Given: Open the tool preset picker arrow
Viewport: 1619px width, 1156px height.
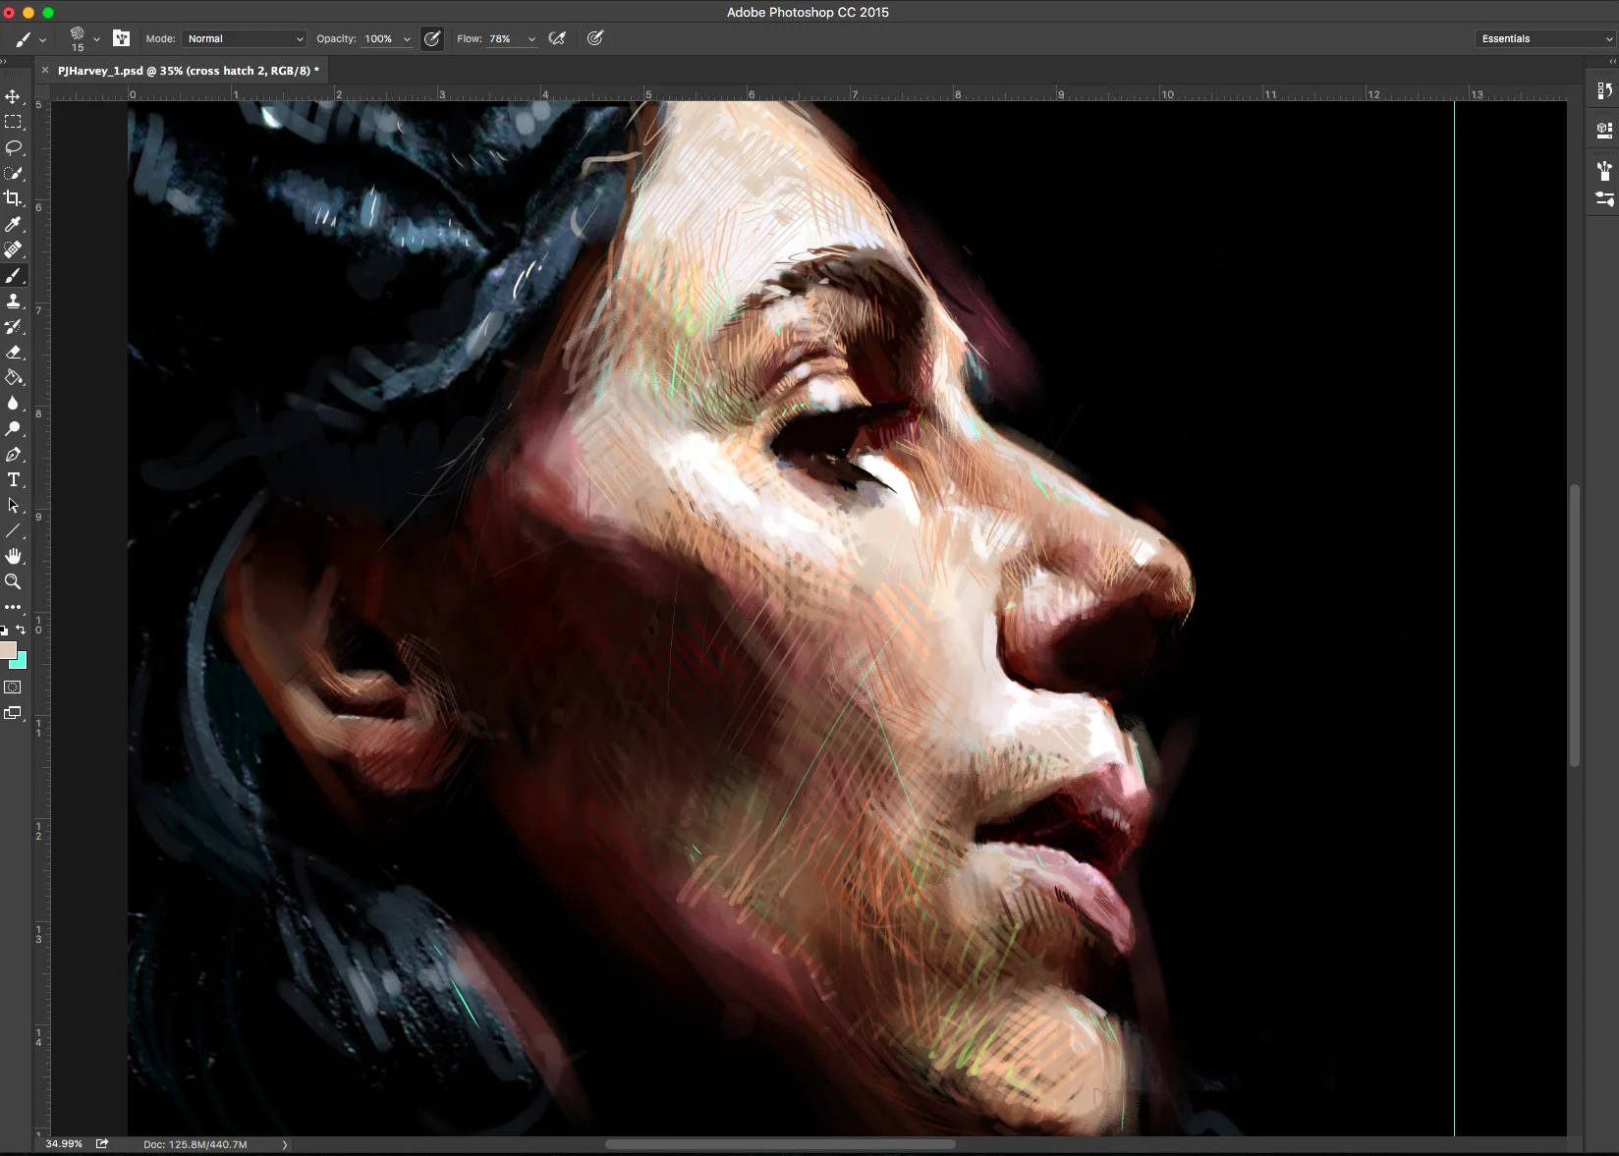Looking at the screenshot, I should pos(42,39).
